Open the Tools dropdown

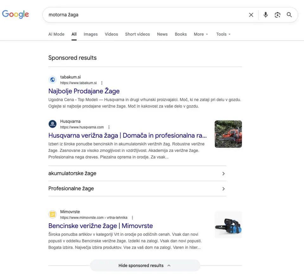[223, 34]
